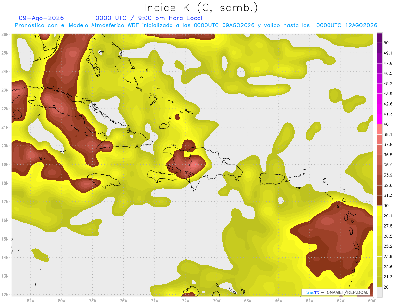Click the '47.8' color scale label
The height and width of the screenshot is (305, 395).
pyautogui.click(x=388, y=63)
